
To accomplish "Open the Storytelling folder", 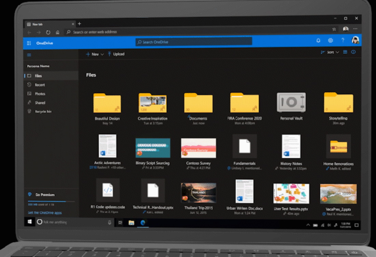I will [x=338, y=102].
